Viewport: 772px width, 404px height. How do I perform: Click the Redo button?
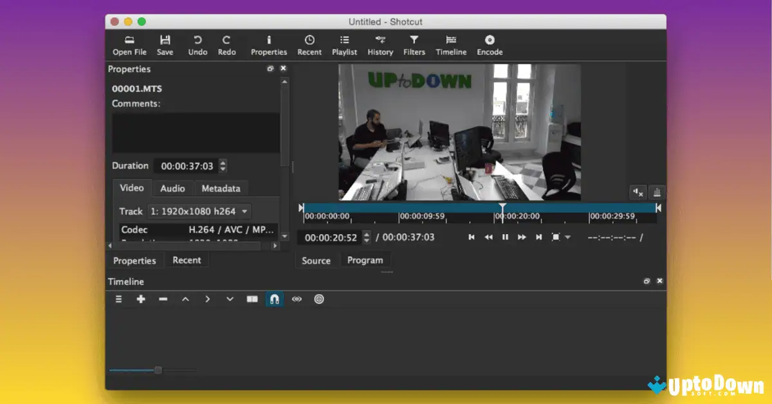(226, 44)
